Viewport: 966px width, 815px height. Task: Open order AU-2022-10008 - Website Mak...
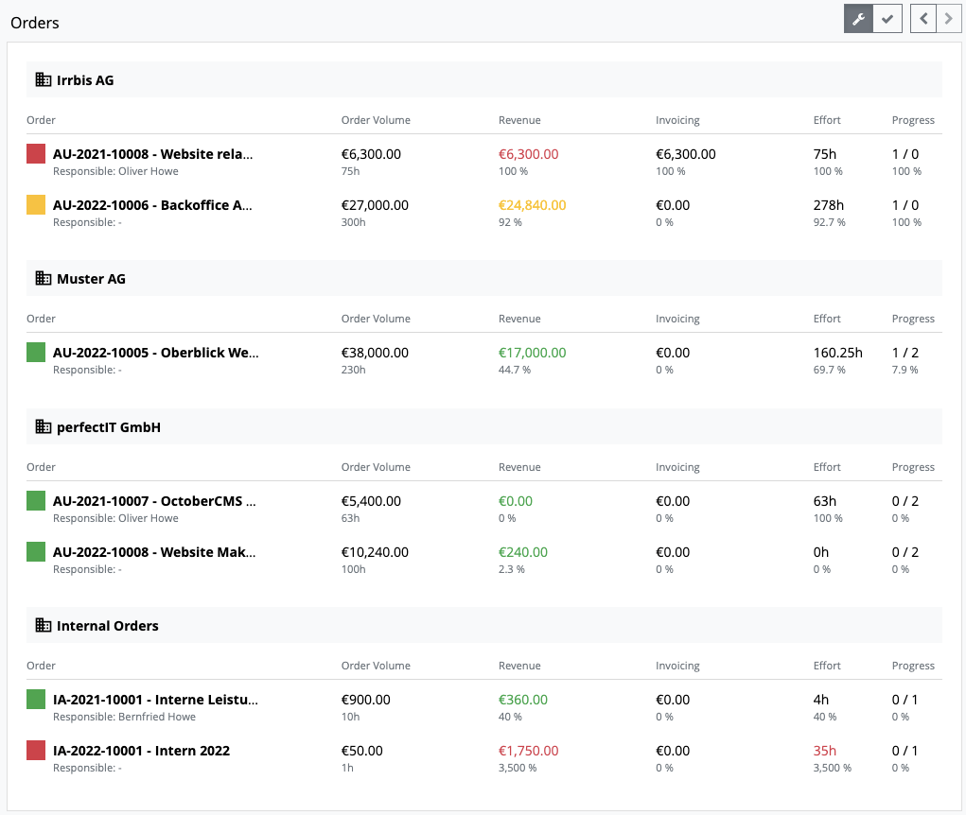[154, 552]
